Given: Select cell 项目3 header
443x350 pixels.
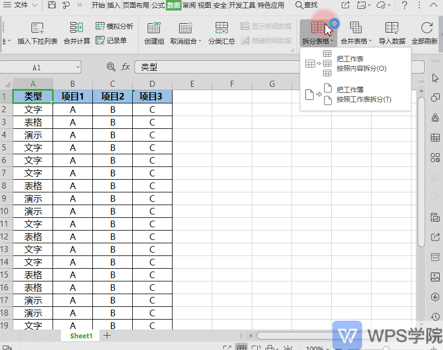Looking at the screenshot, I should [x=152, y=97].
